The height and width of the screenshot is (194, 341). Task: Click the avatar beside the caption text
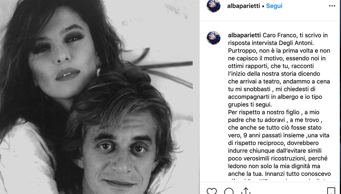pyautogui.click(x=214, y=38)
